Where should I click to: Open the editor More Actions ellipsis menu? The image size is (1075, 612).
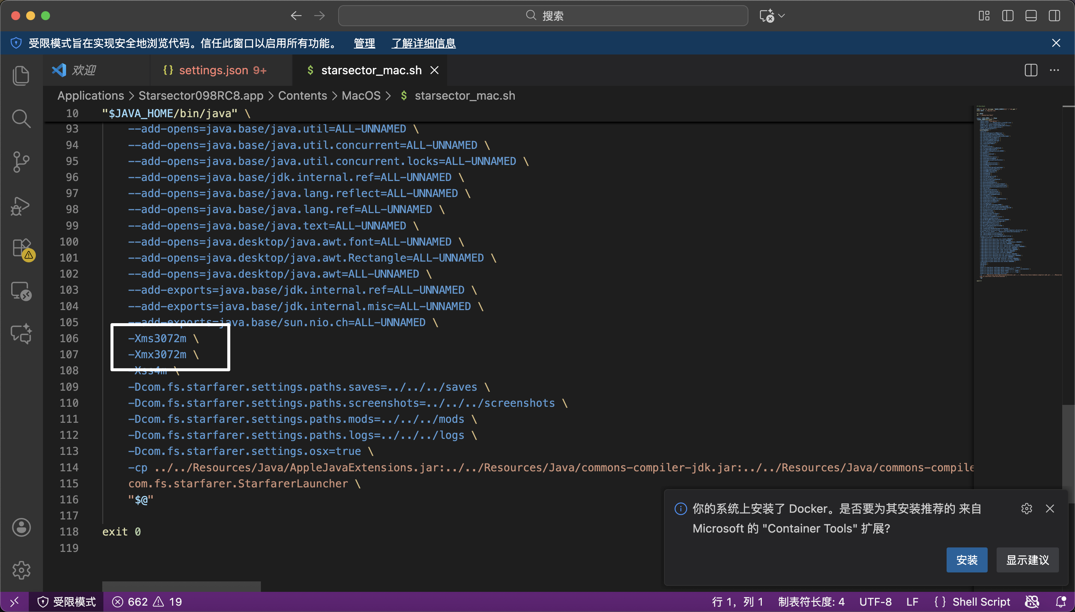(1054, 70)
